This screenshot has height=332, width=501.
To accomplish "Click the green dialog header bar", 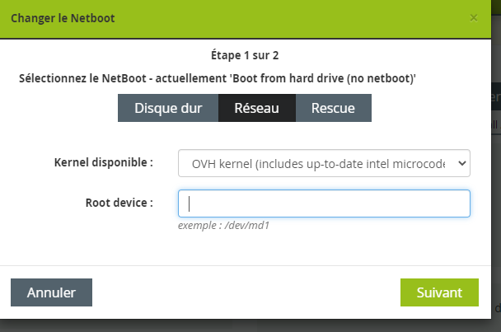I will pos(246,19).
